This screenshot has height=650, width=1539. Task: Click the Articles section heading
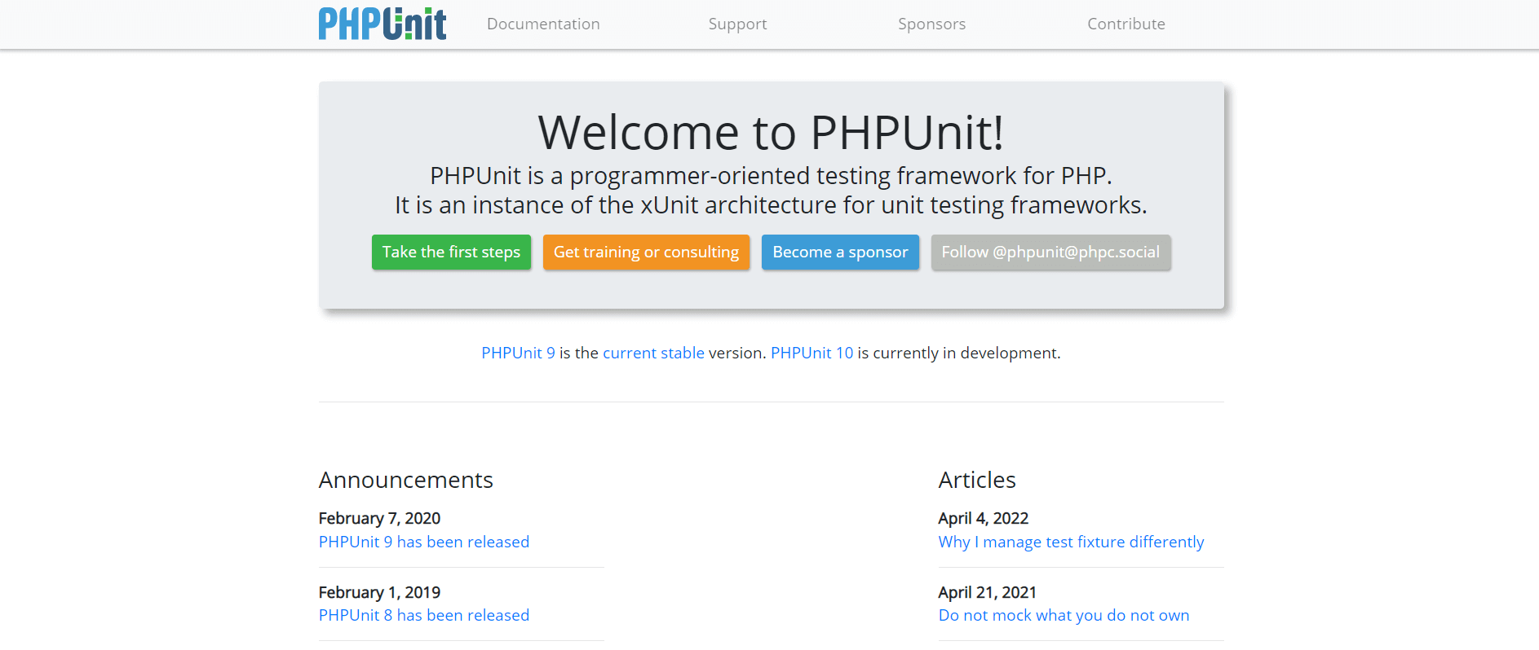[x=977, y=480]
